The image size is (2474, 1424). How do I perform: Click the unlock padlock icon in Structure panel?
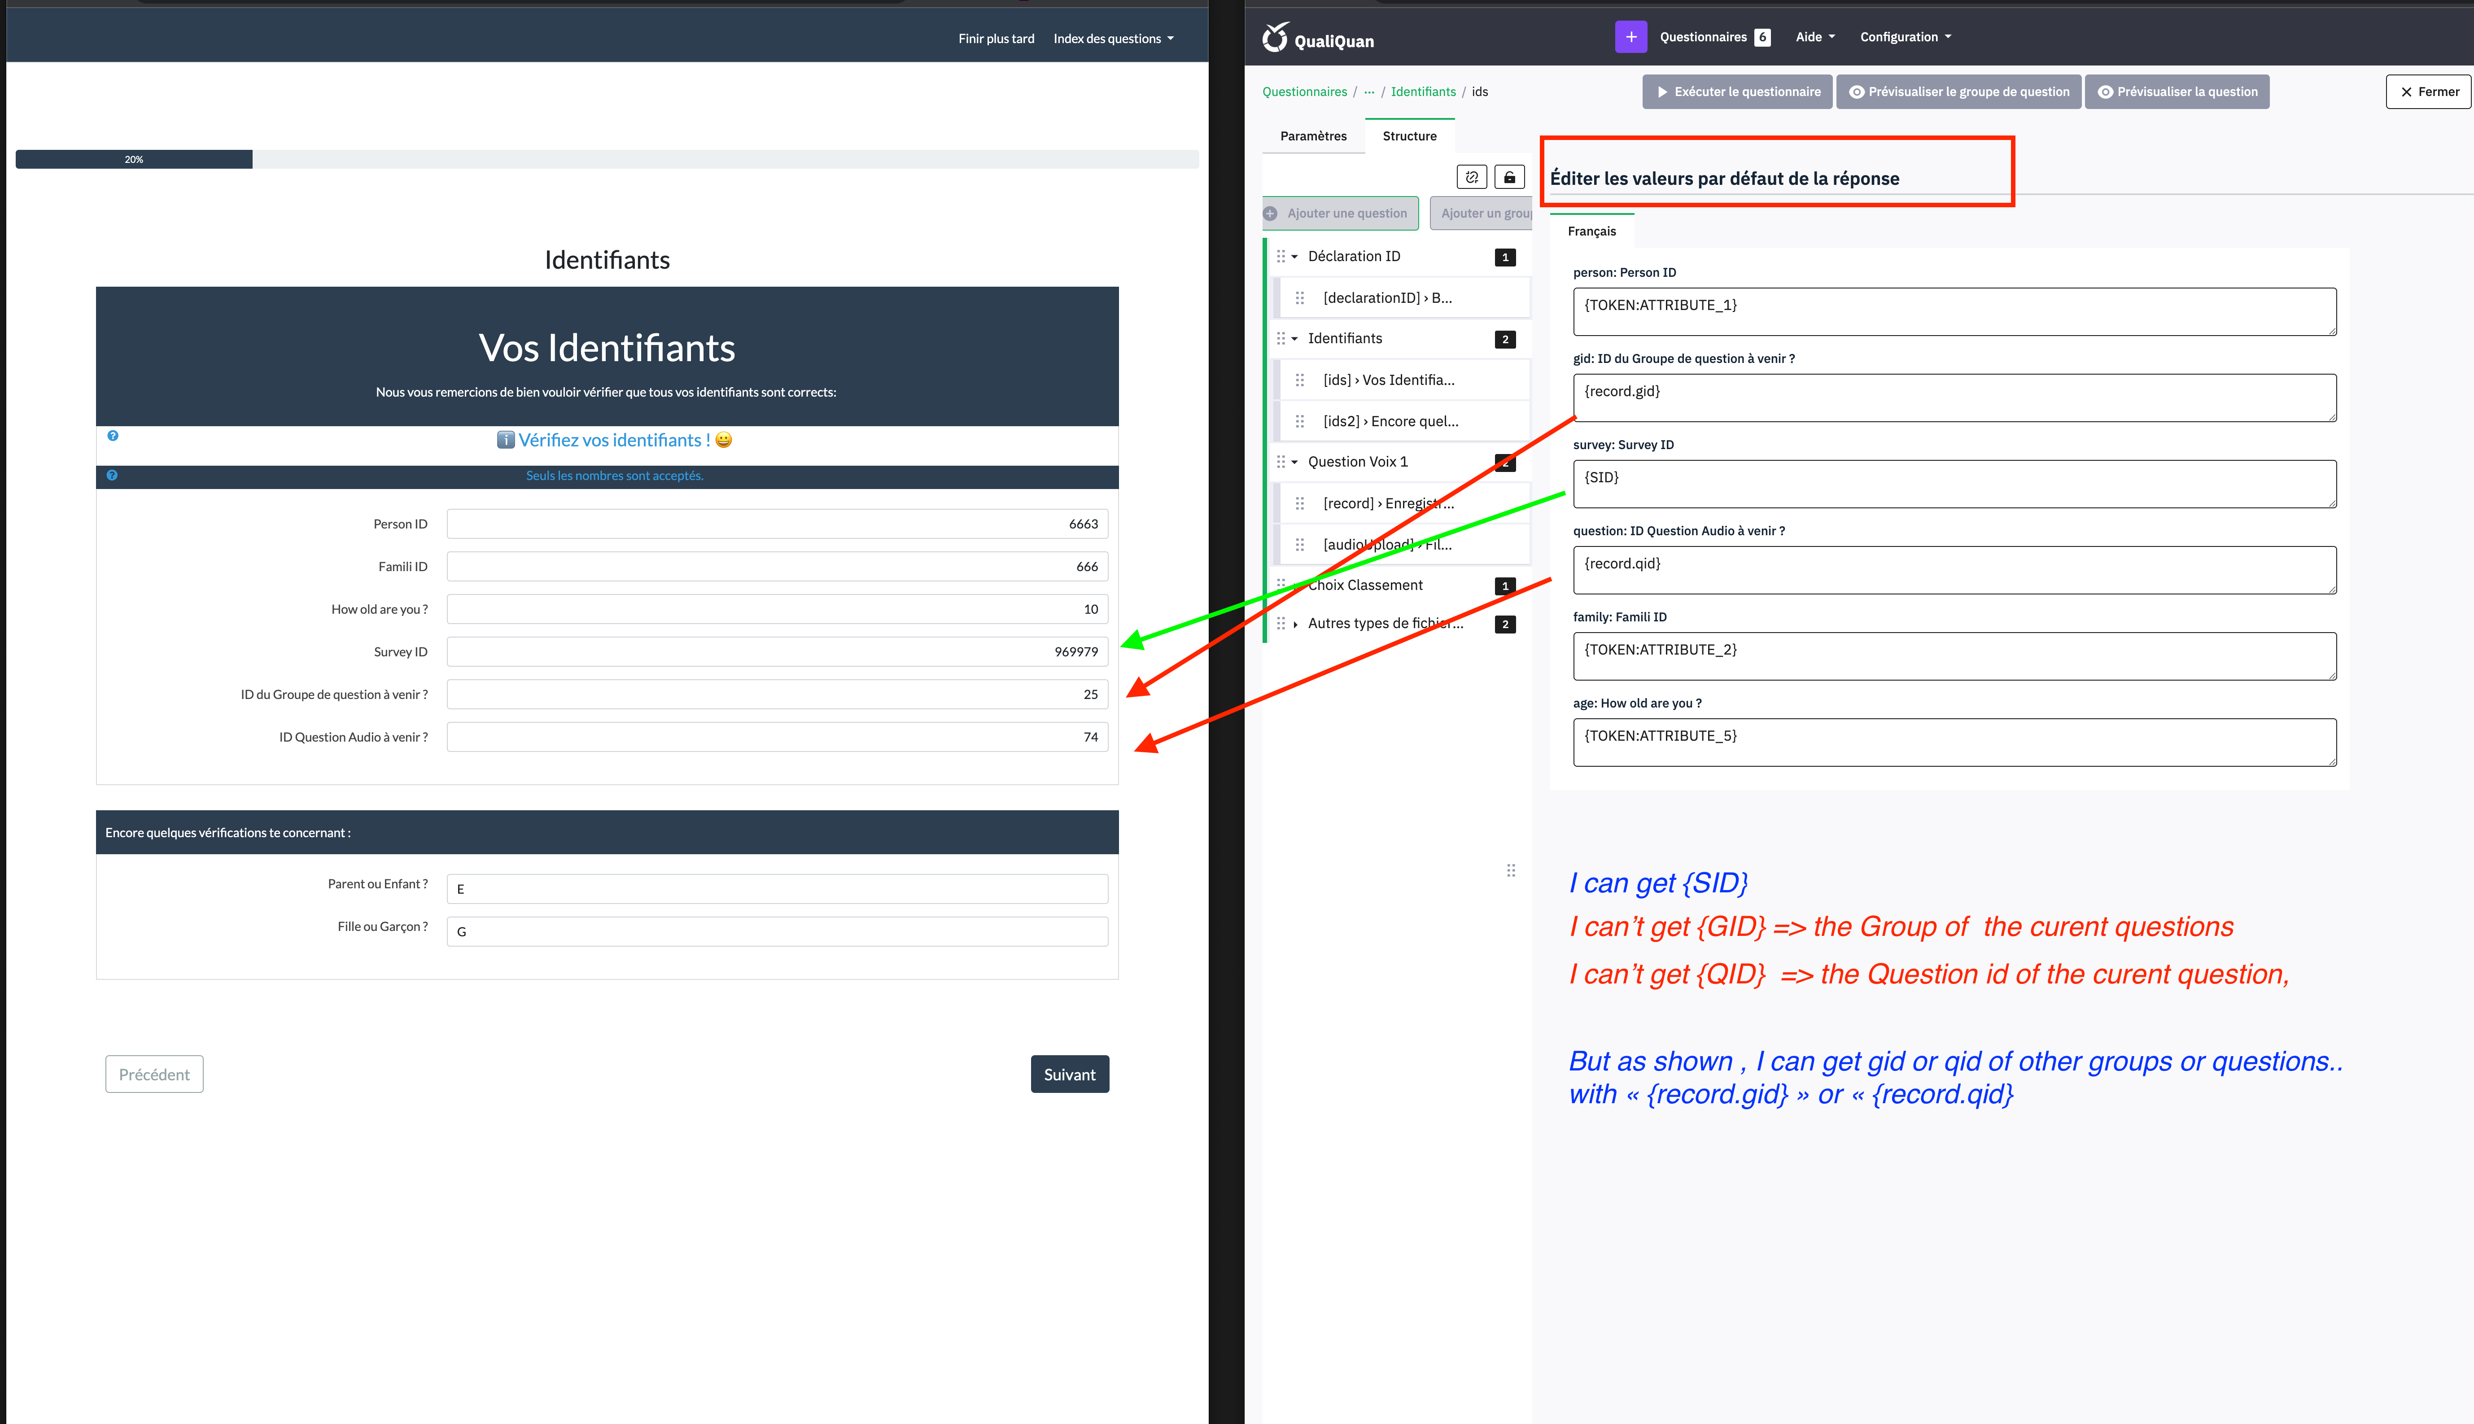[1509, 177]
